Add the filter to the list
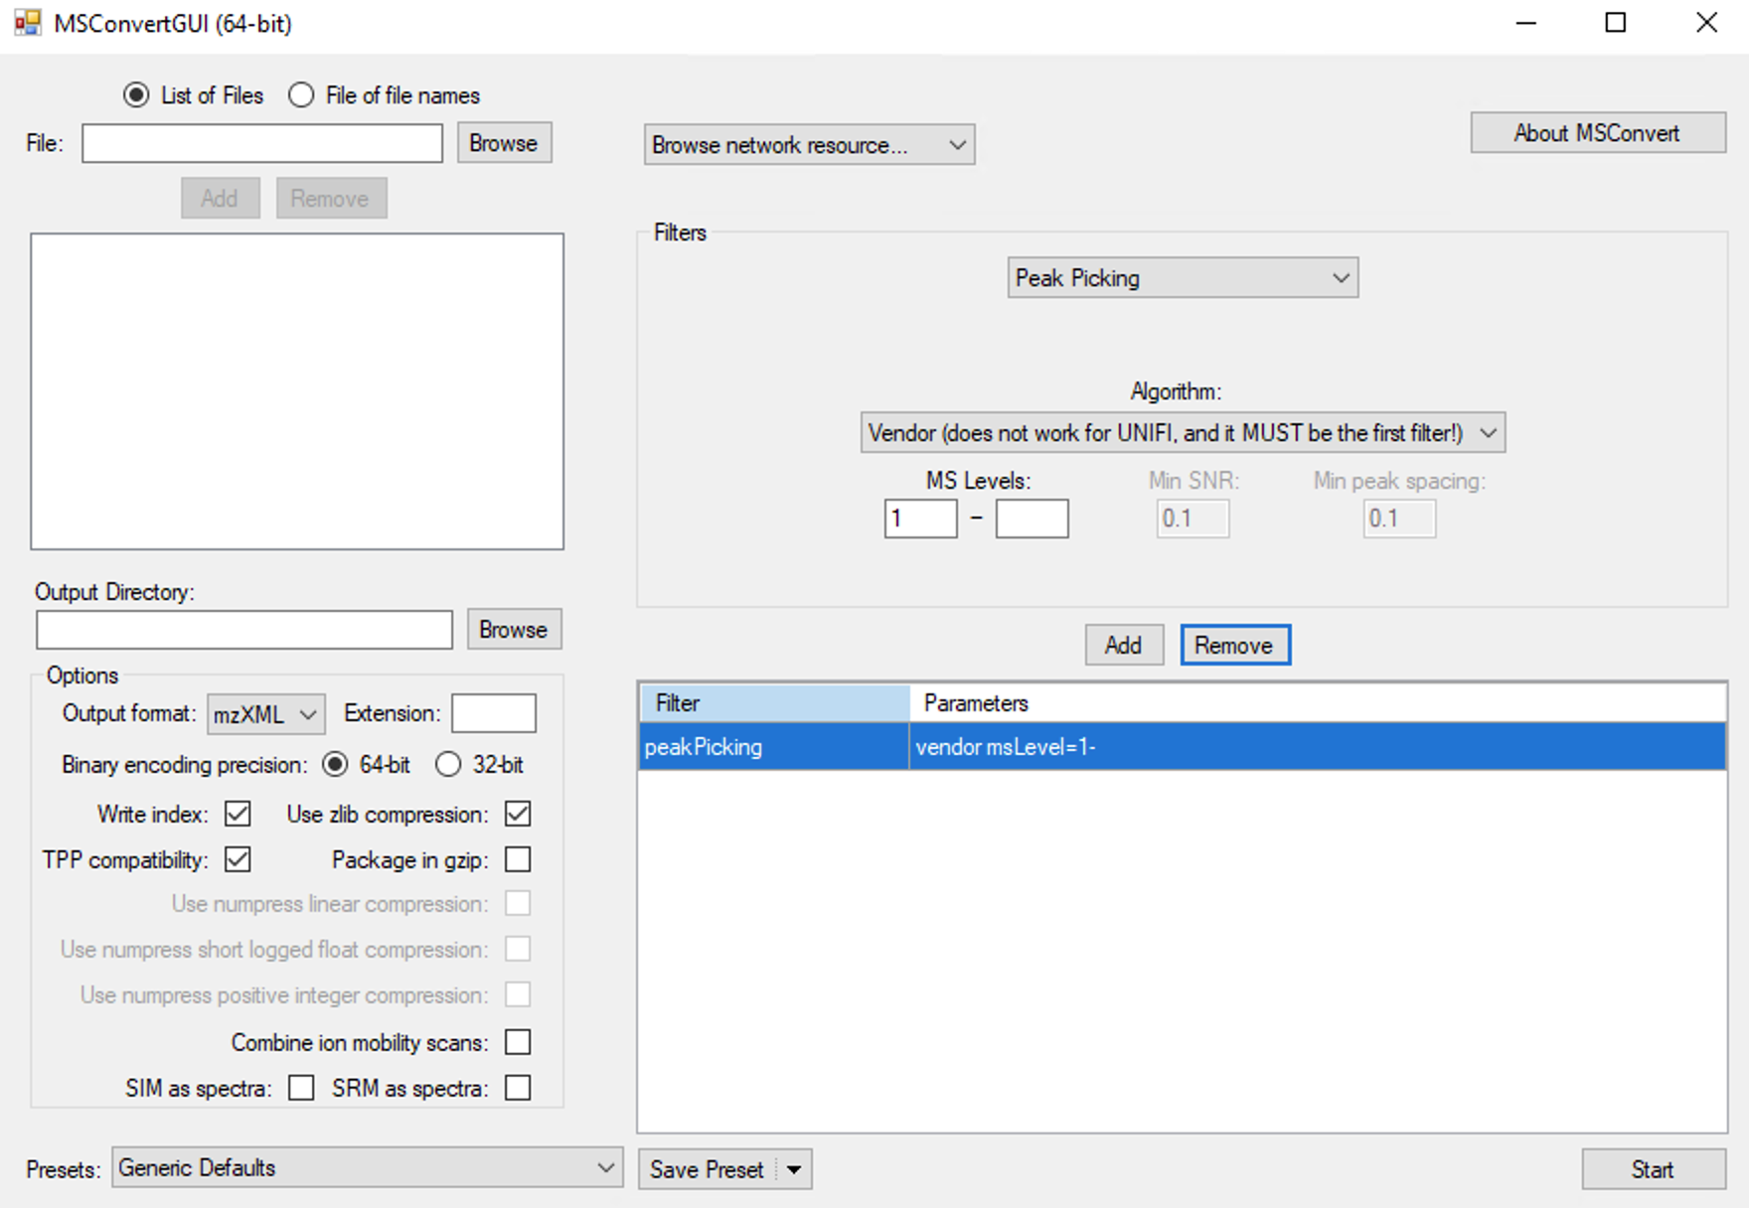The height and width of the screenshot is (1208, 1749). click(1124, 646)
